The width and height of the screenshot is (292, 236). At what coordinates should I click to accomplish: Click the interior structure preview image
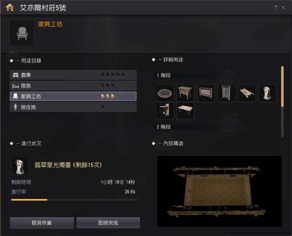coord(219,191)
